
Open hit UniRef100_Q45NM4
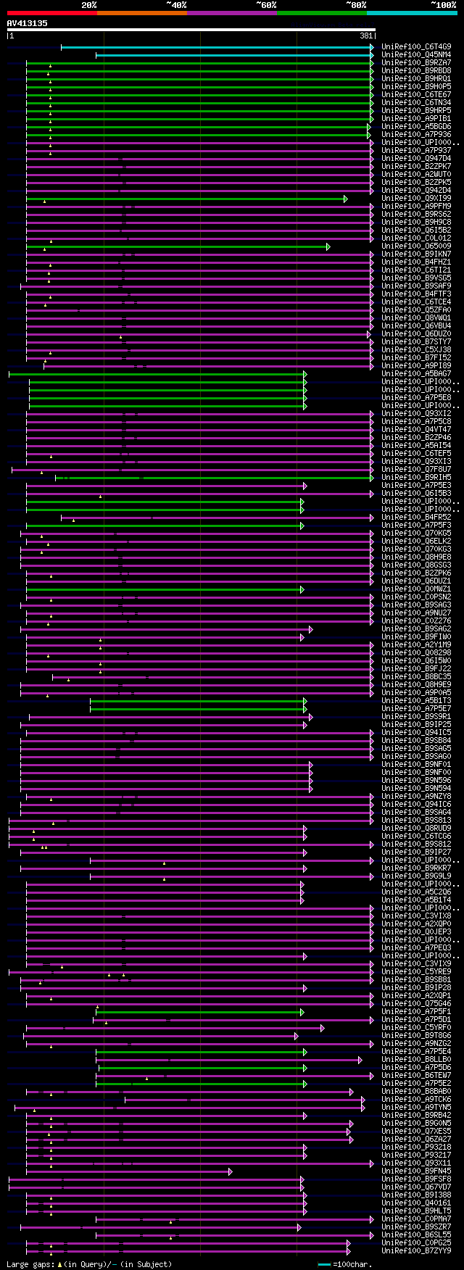(x=416, y=54)
